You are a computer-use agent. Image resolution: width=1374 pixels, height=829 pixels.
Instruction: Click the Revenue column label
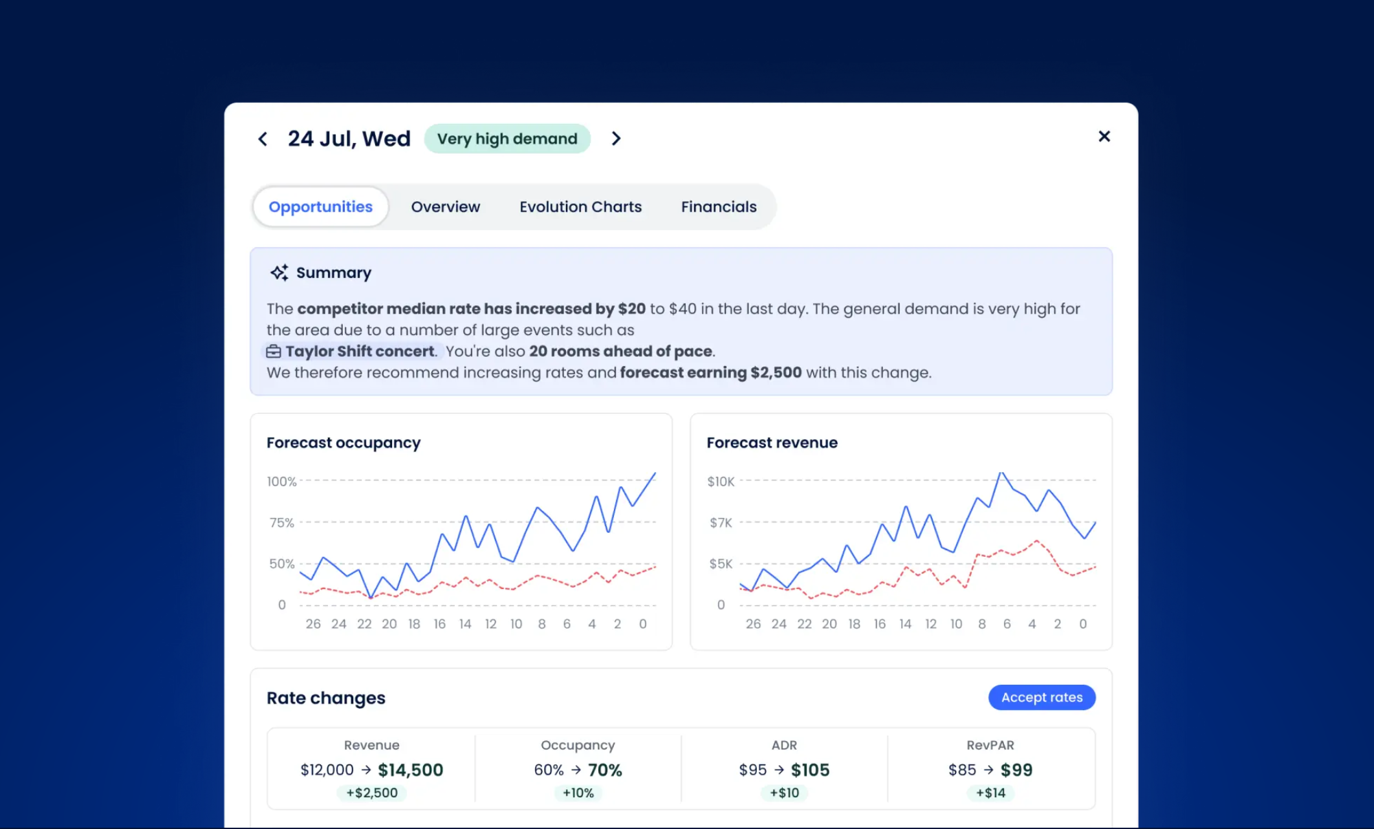371,745
